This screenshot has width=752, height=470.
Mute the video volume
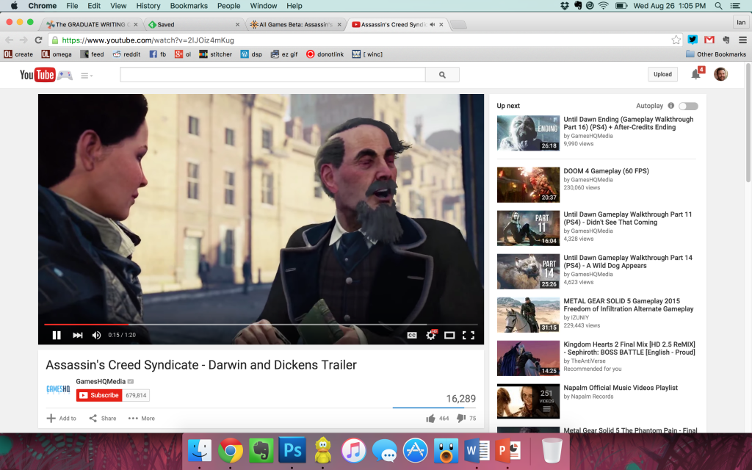(96, 335)
